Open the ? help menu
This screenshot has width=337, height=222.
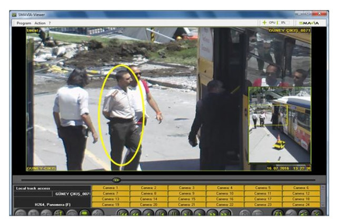click(x=50, y=23)
